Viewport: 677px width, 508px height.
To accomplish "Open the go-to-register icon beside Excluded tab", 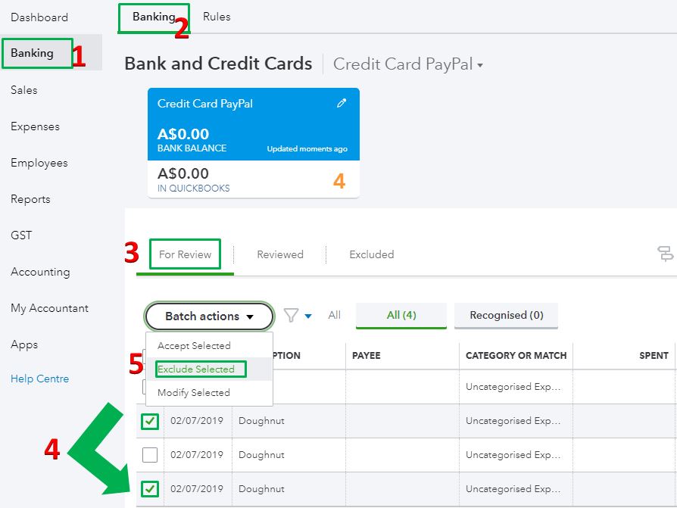I will (665, 254).
